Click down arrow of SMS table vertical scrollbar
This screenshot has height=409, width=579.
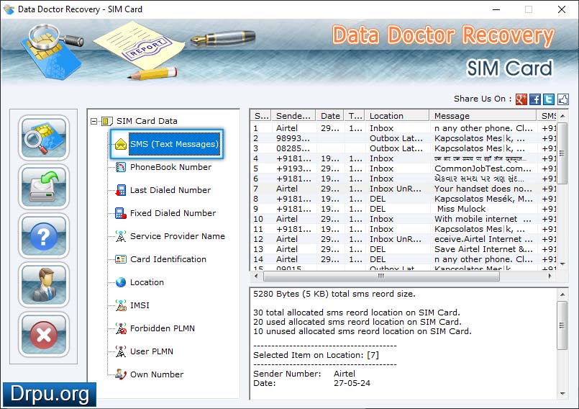(x=562, y=264)
